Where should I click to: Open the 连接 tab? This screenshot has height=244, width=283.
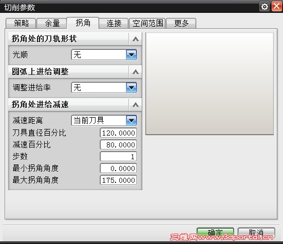pyautogui.click(x=114, y=23)
